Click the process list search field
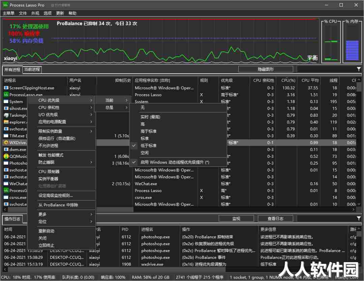 [x=327, y=69]
